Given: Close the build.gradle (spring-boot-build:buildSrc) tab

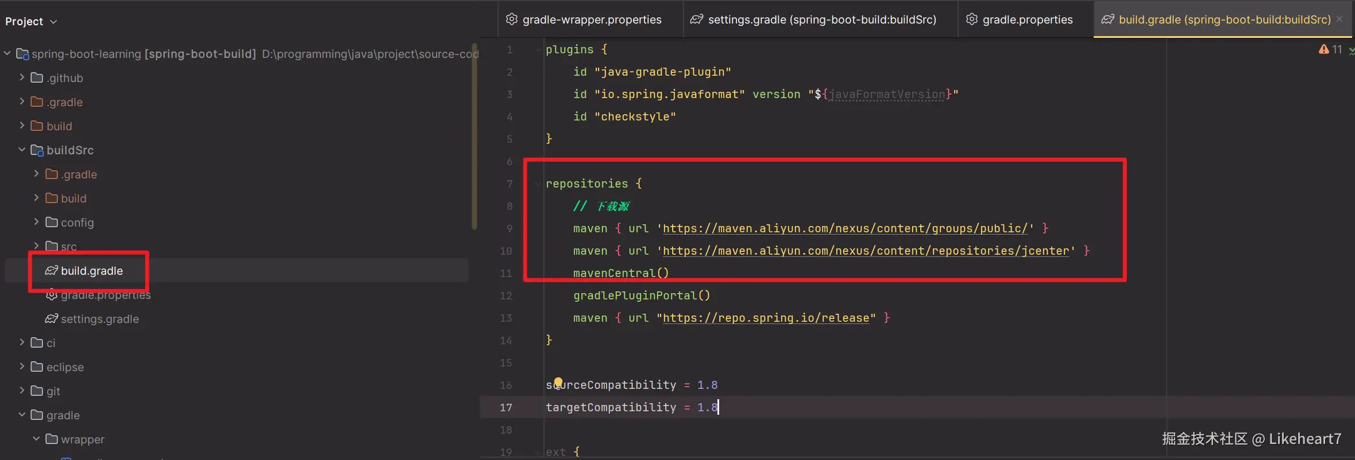Looking at the screenshot, I should [x=1339, y=20].
